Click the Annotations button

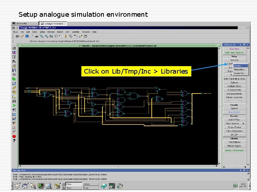coord(234,142)
